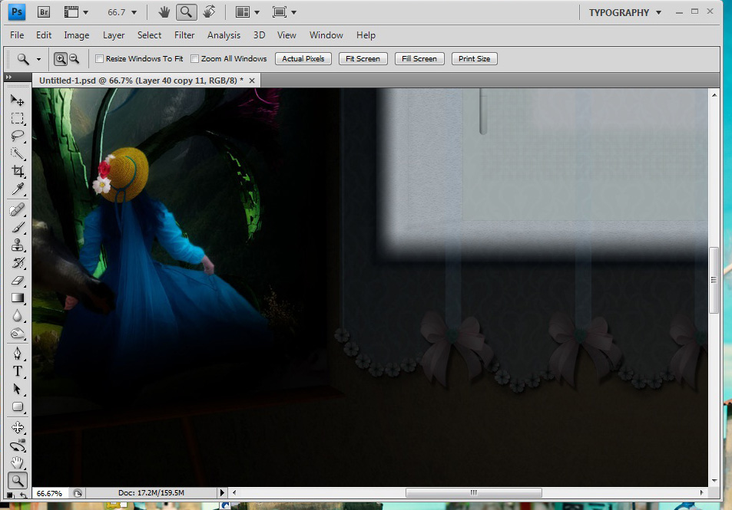Switch to Untitled-1.psd document tab

click(x=141, y=81)
